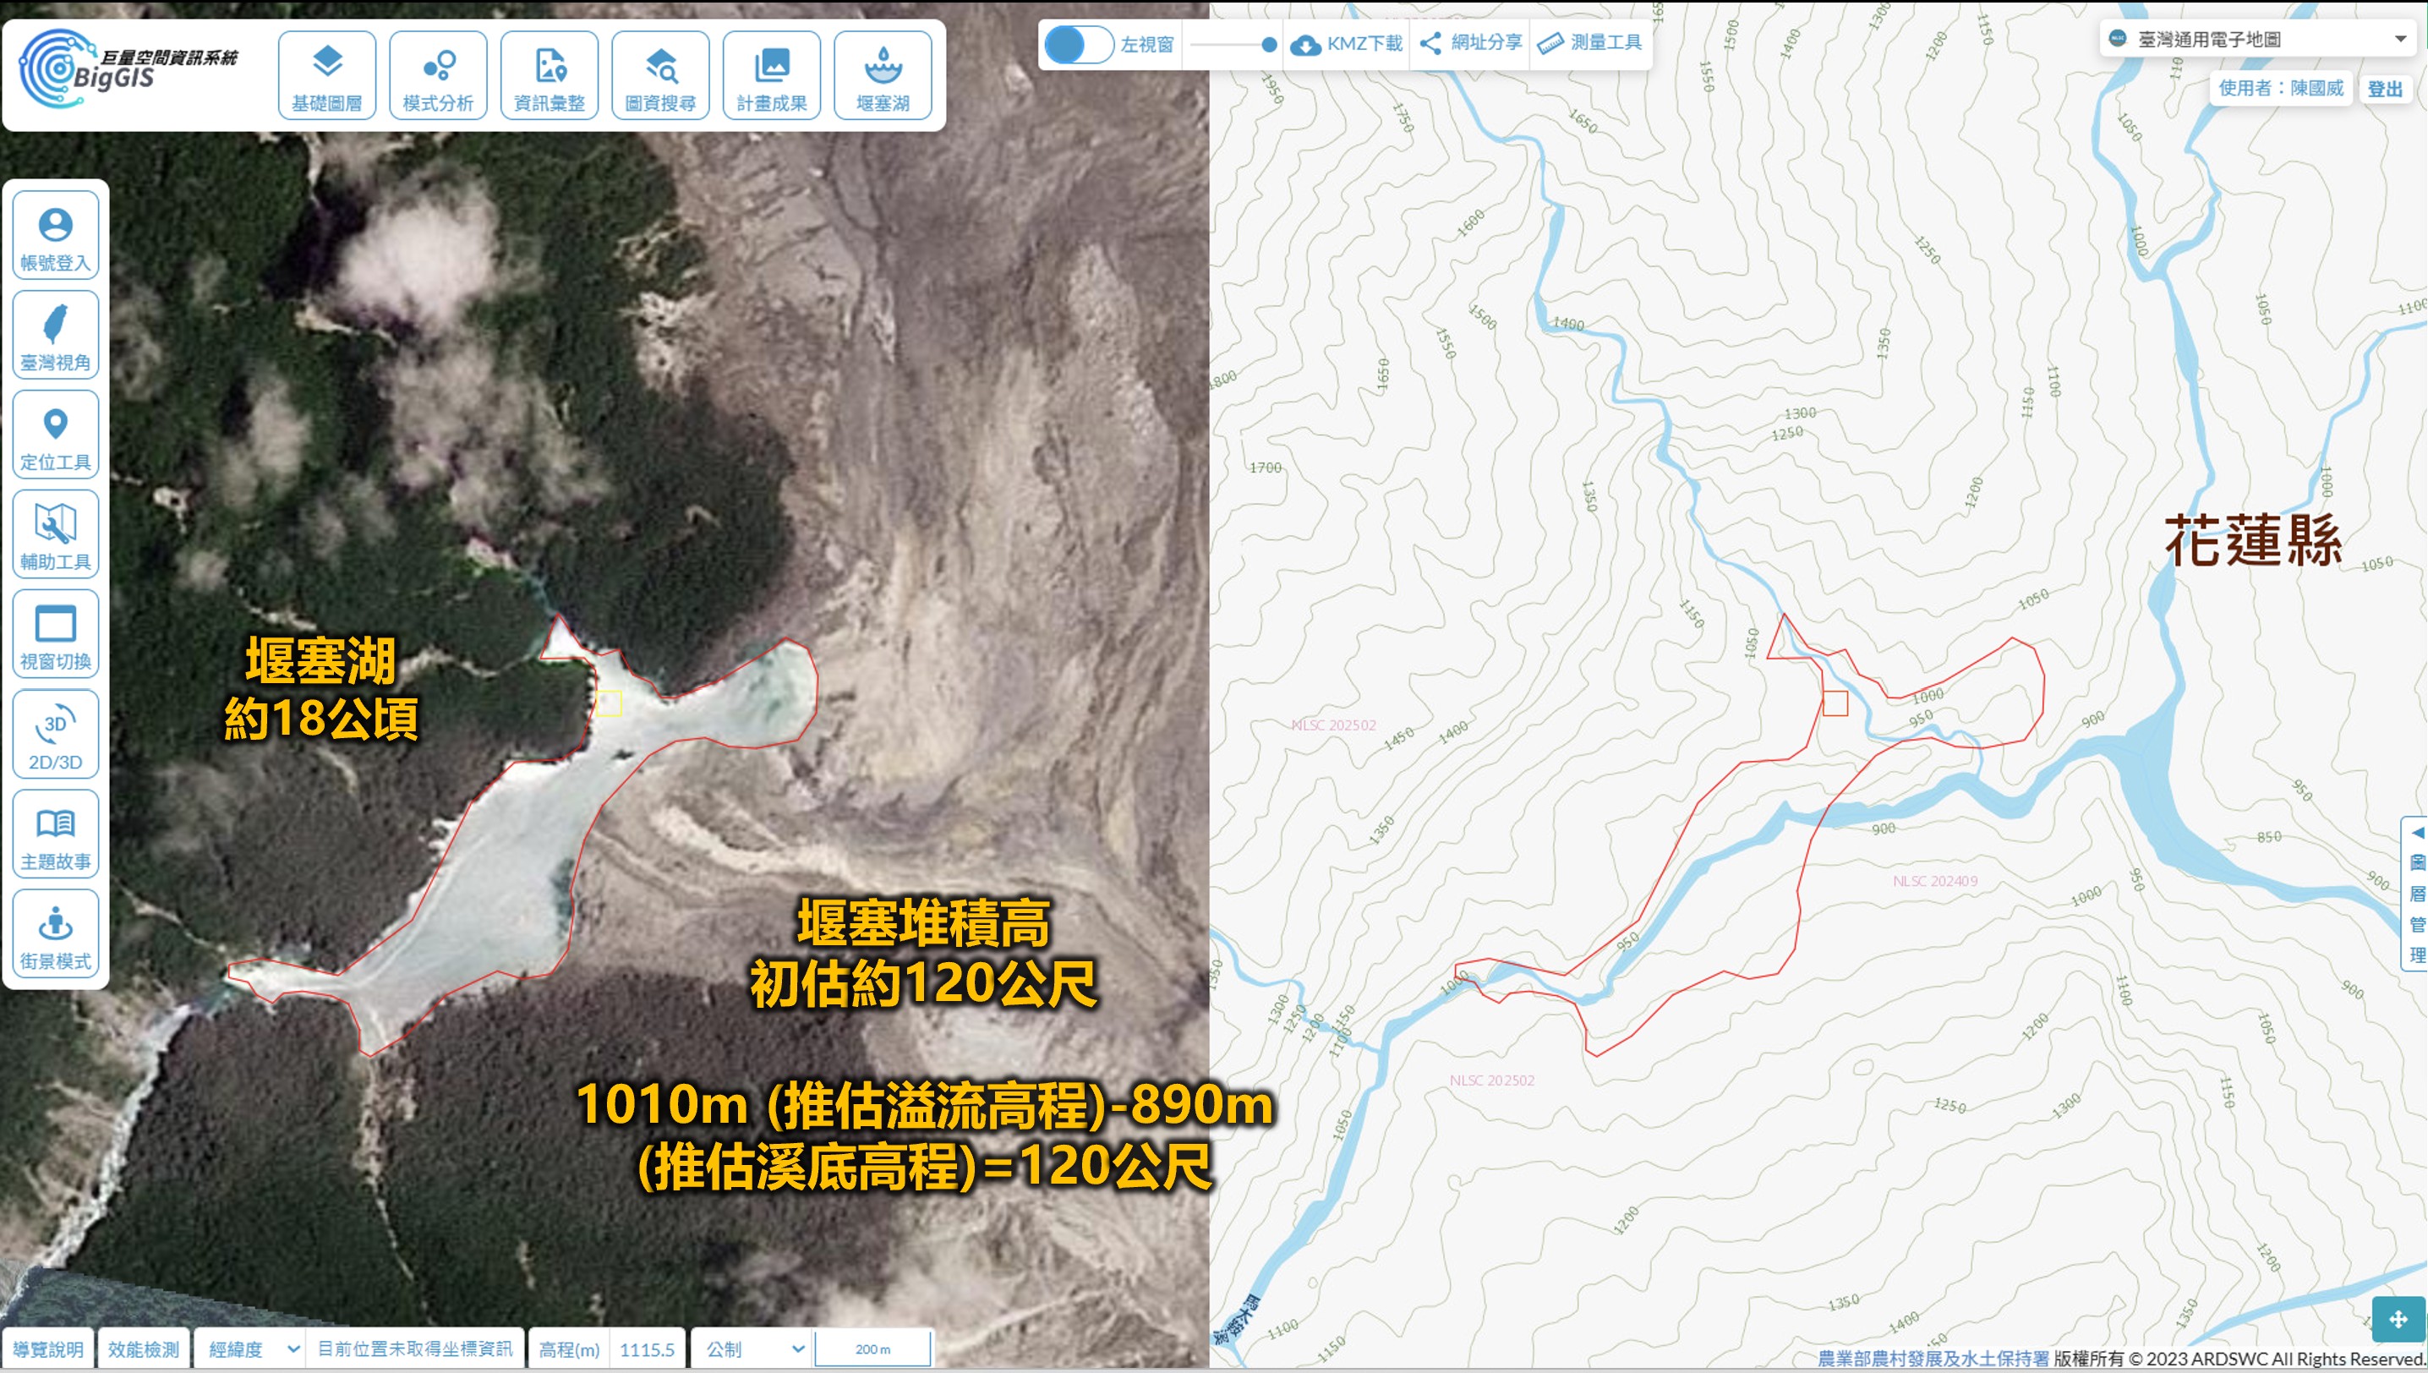
Task: Open the 經緯度 coordinate system dropdown
Action: (250, 1348)
